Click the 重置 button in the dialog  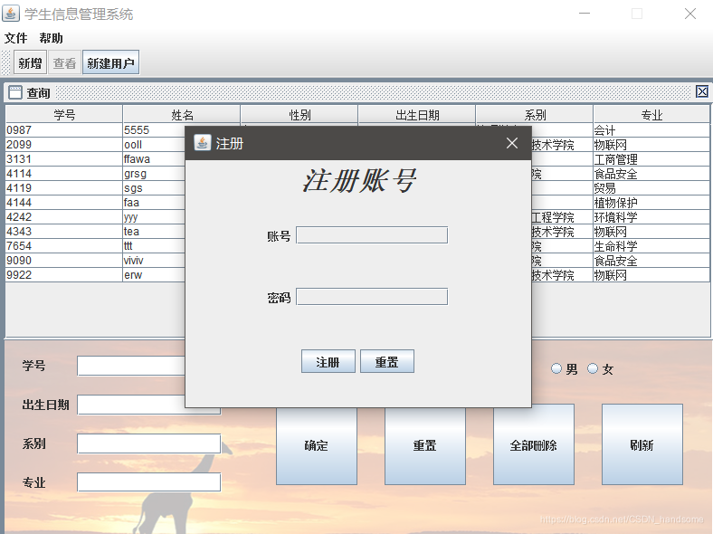coord(387,362)
